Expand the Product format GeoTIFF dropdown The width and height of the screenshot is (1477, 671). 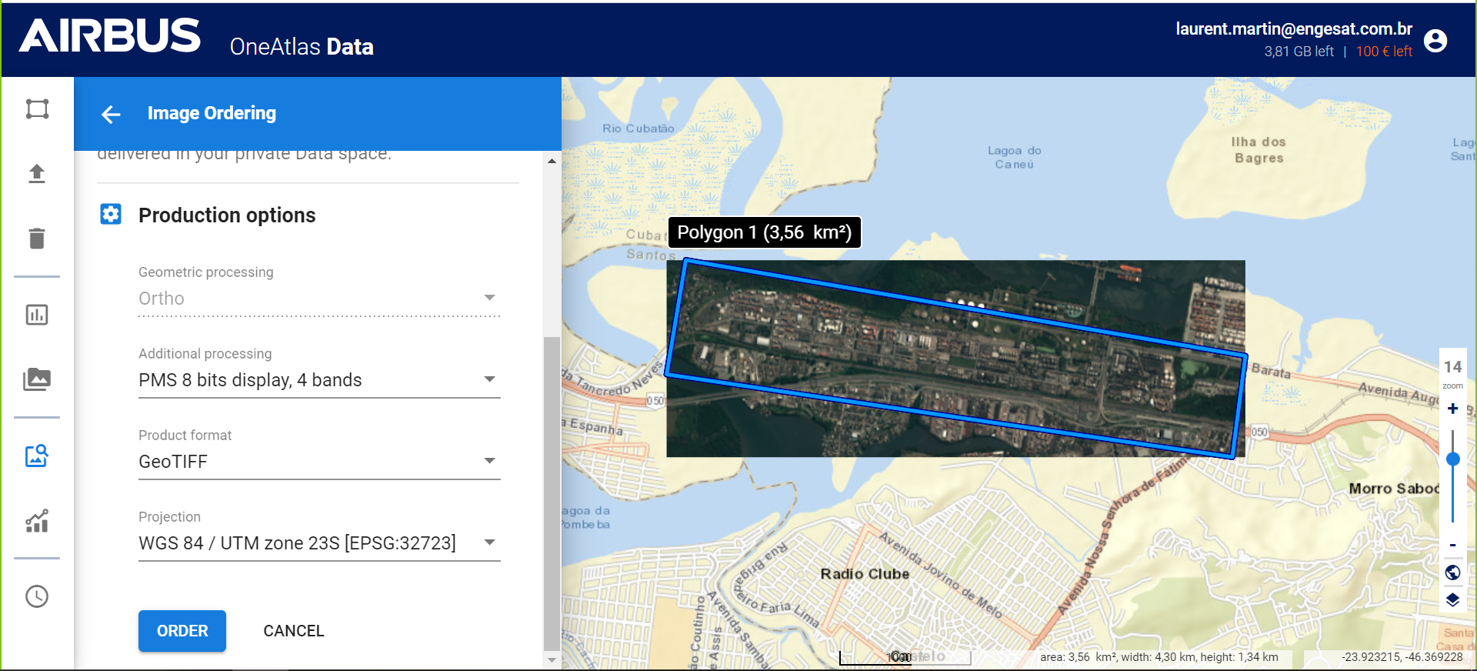319,462
